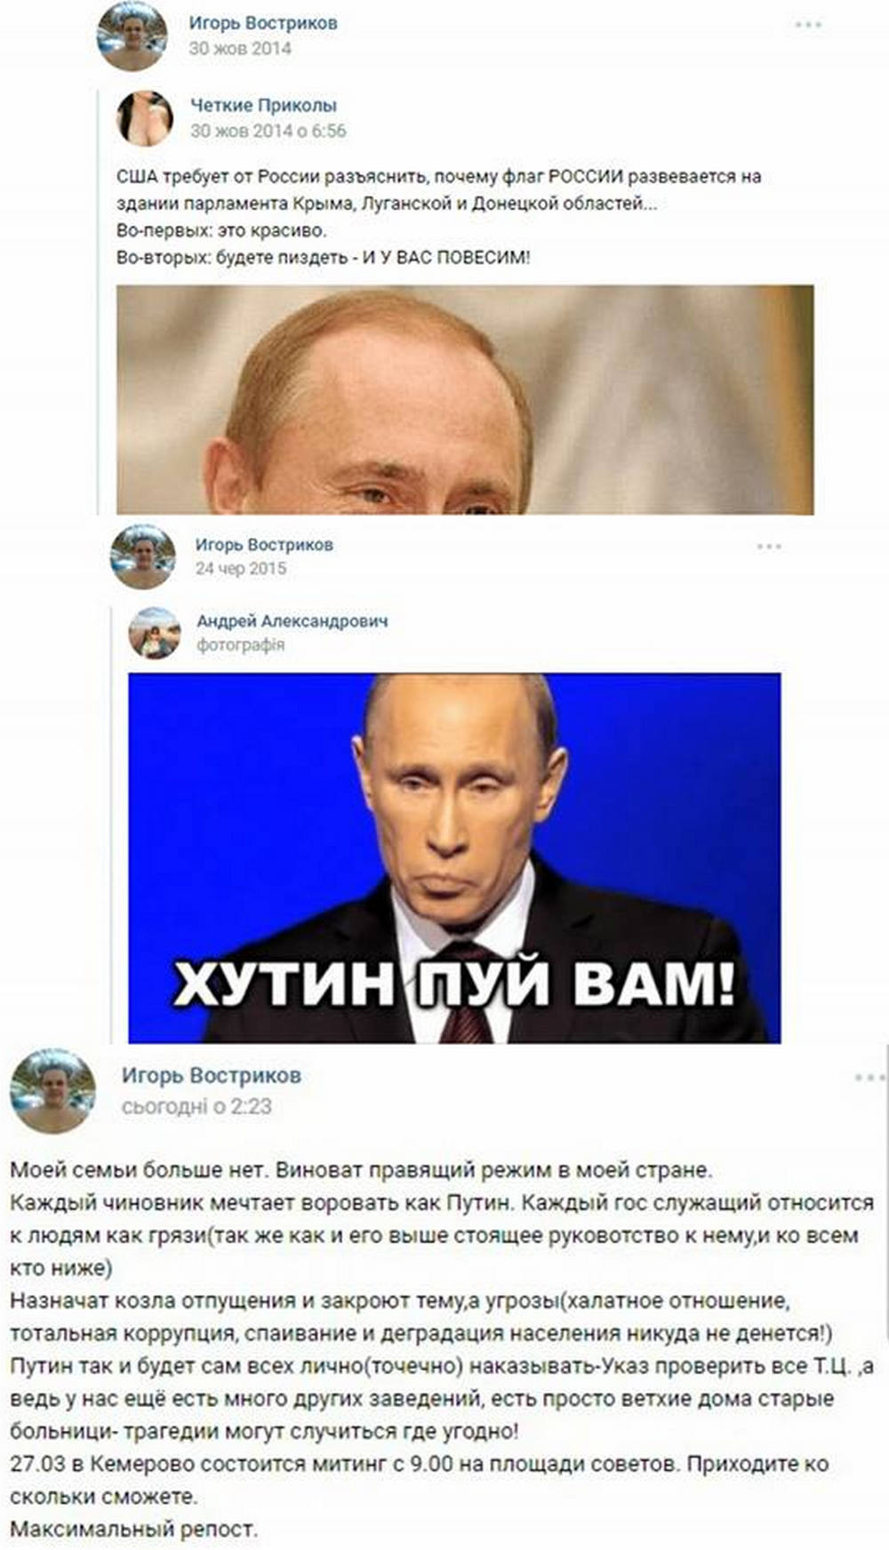
Task: Open Игорь Востриков name on second post
Action: pos(264,544)
